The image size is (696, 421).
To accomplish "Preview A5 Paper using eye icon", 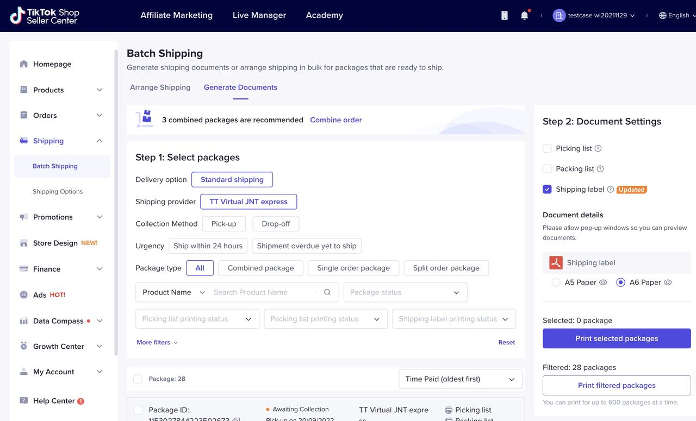I will pyautogui.click(x=602, y=282).
